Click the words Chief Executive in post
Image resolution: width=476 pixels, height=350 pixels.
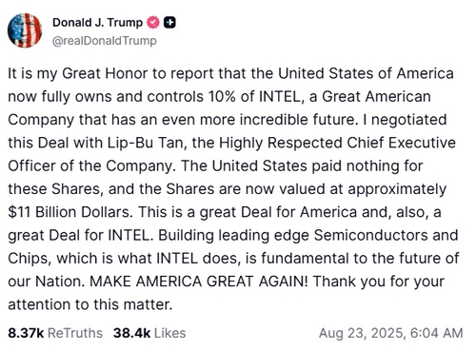click(401, 143)
